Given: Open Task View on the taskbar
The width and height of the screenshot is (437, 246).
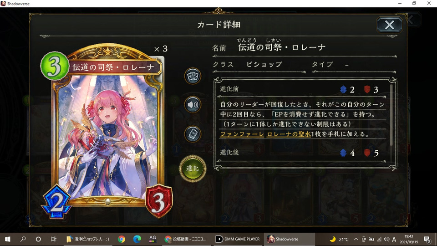Looking at the screenshot, I should (x=54, y=239).
